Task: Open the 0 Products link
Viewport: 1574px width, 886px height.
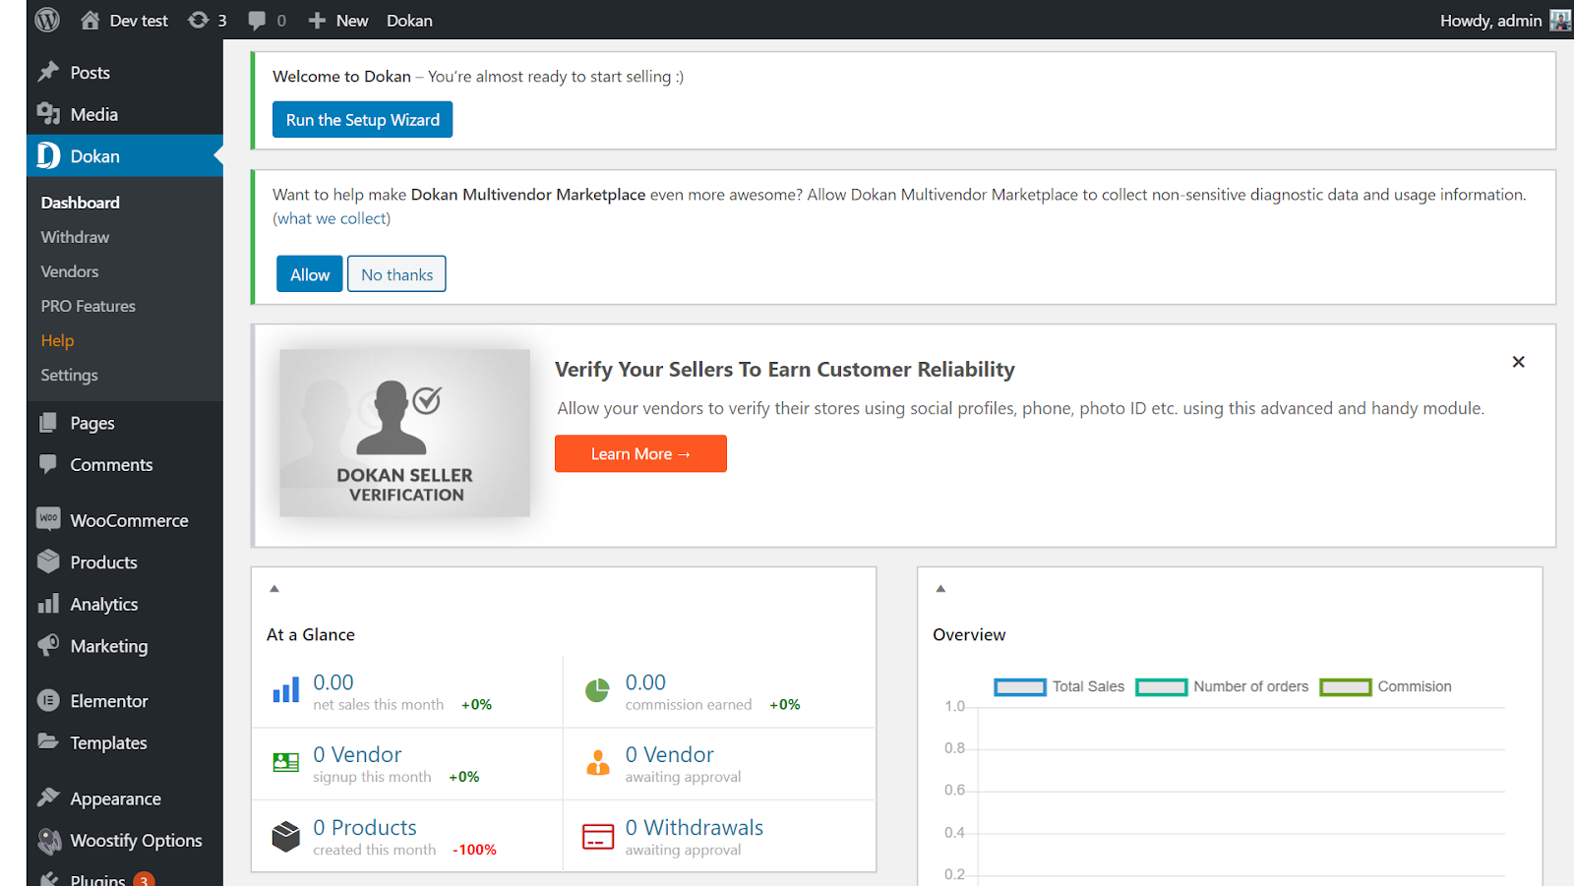Action: 365,827
